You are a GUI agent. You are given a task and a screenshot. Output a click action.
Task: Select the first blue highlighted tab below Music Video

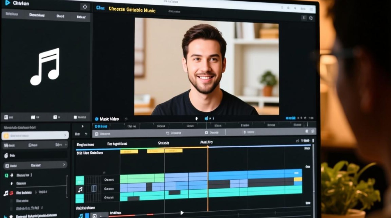click(101, 126)
